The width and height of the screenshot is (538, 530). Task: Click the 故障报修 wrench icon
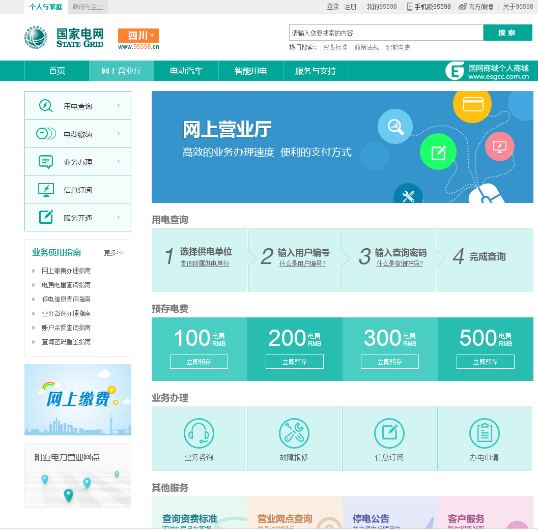click(294, 433)
